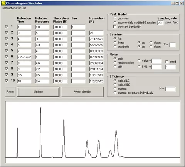Image resolution: width=185 pixels, height=167 pixels.
Task: Toggle the peak 10 checkbox
Action: point(7,81)
